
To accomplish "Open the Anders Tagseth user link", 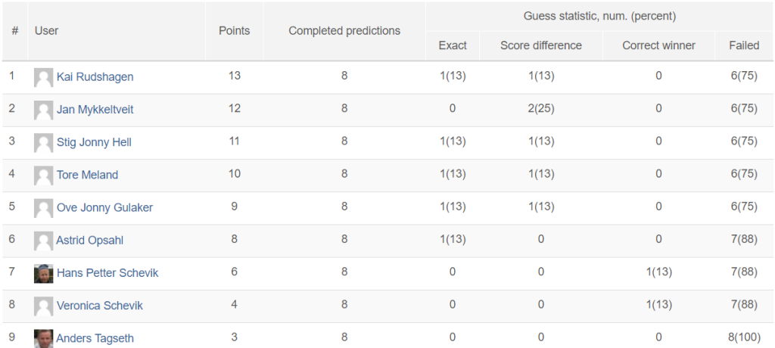I will (95, 338).
